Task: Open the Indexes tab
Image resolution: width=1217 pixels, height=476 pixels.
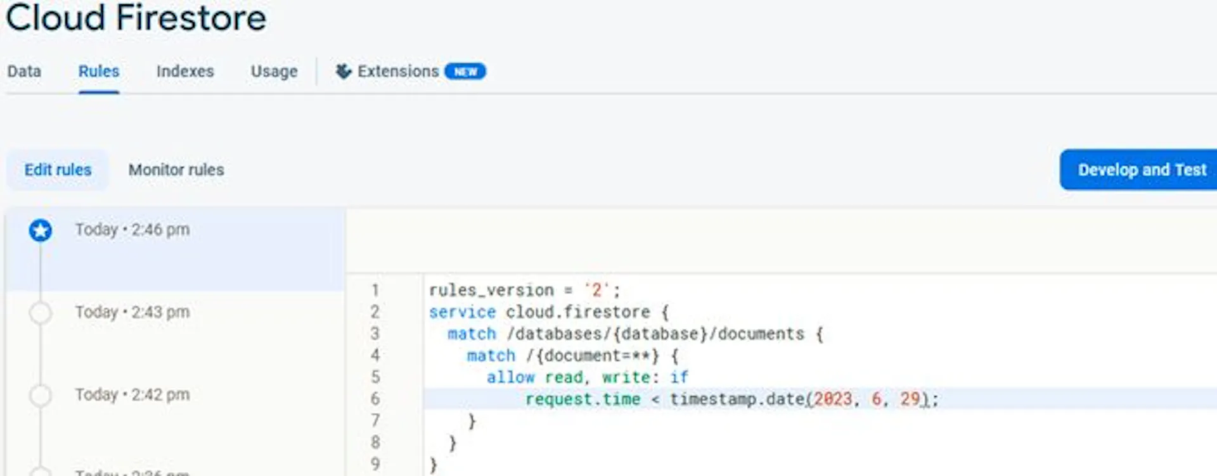Action: coord(185,72)
